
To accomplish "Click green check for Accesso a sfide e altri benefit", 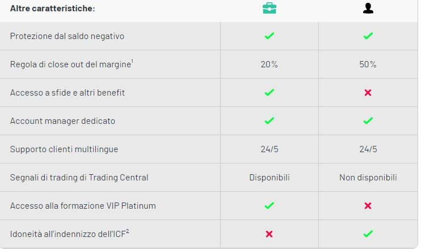I will point(270,92).
